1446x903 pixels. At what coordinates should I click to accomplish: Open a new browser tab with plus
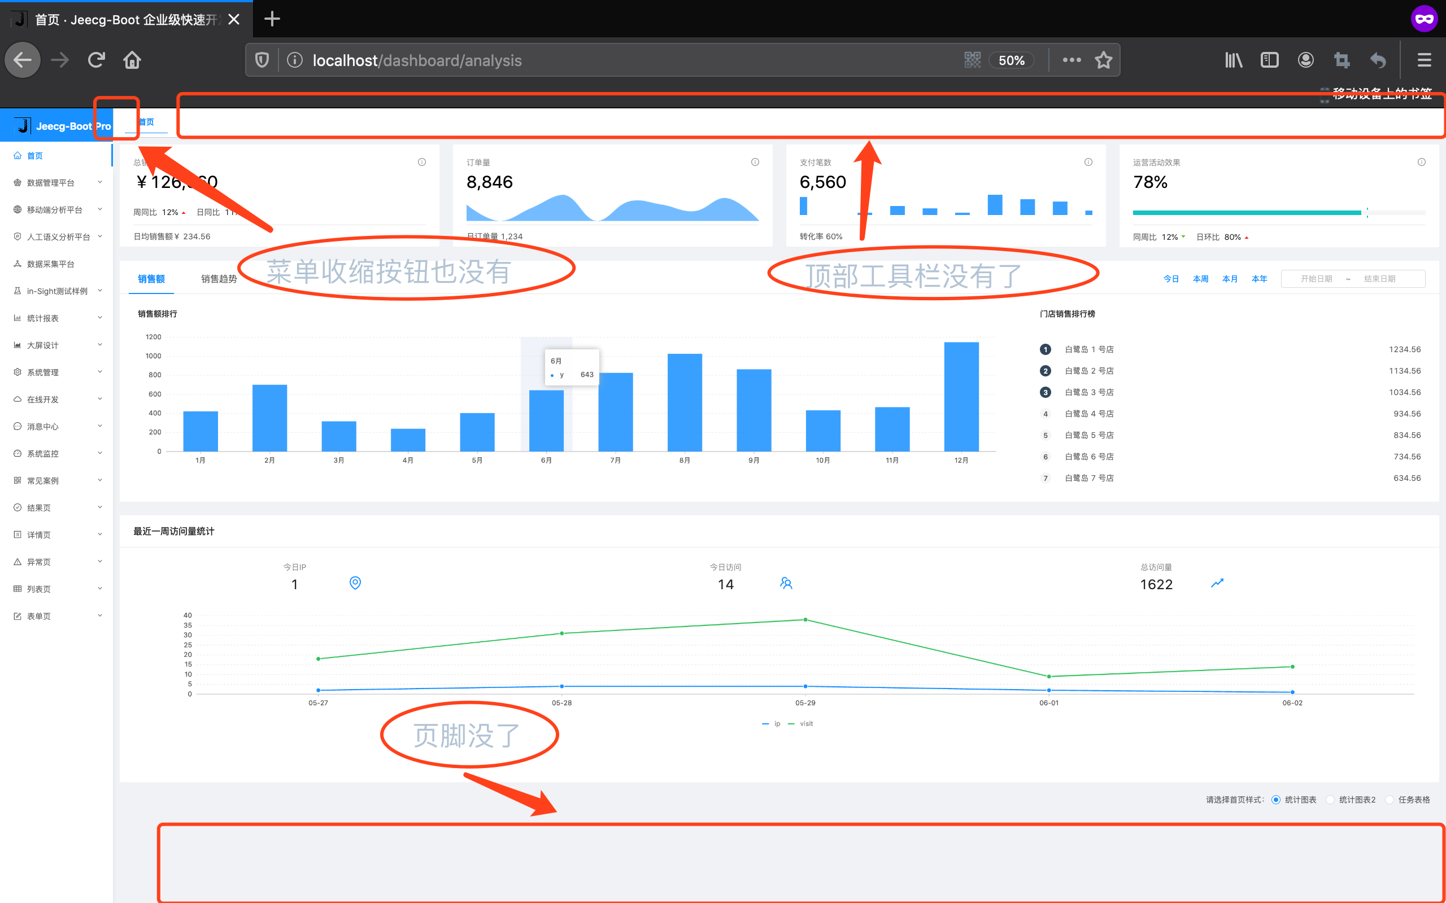point(272,19)
